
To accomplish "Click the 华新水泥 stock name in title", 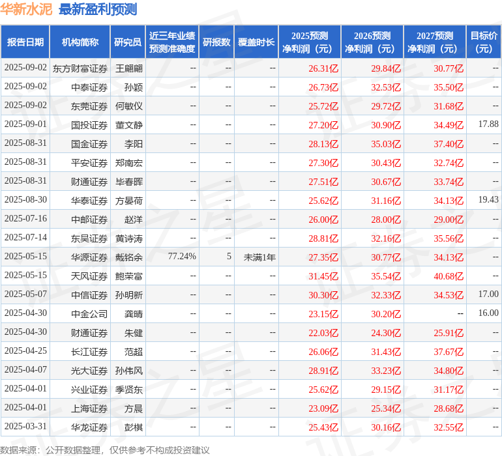I will (27, 9).
